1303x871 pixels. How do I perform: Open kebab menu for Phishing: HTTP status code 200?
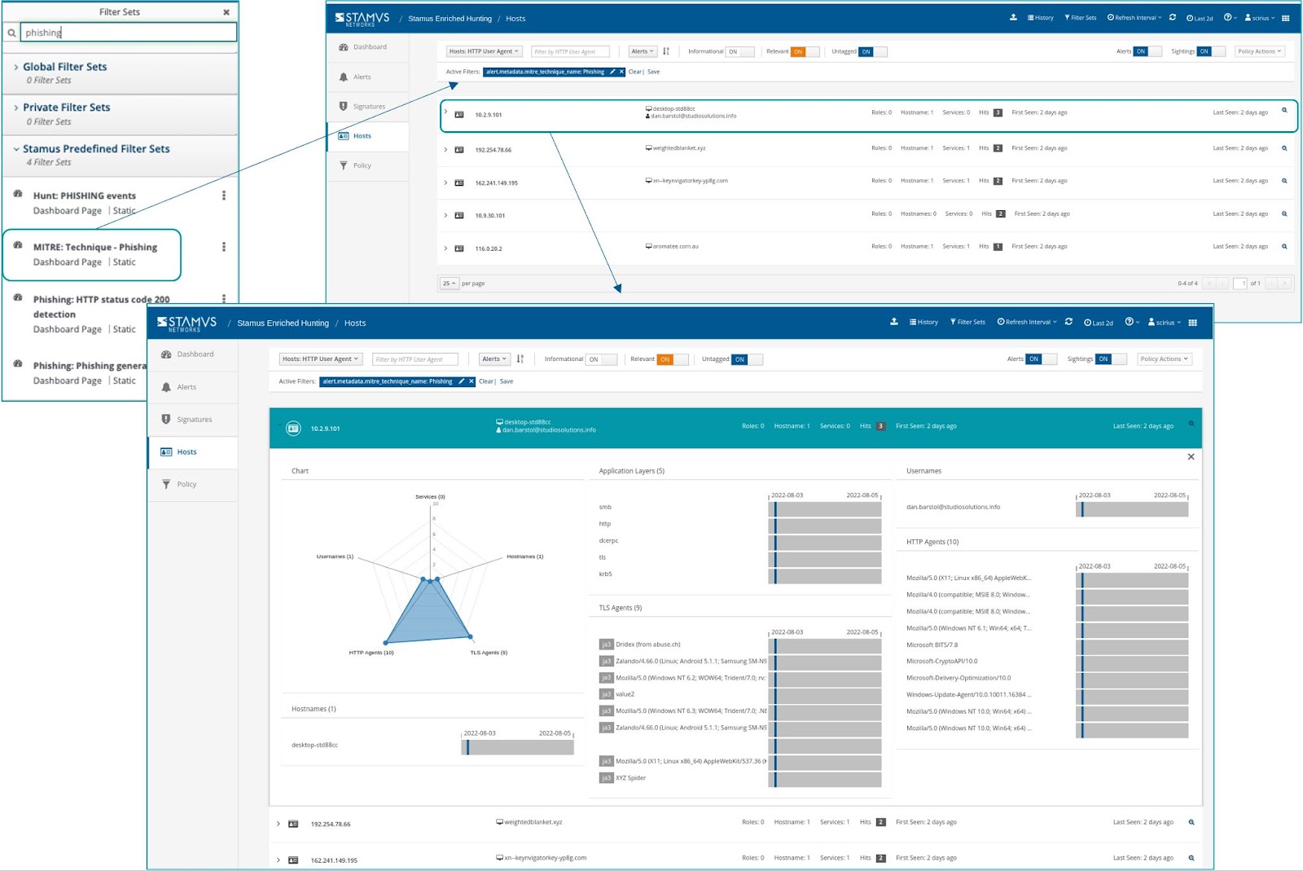click(224, 299)
